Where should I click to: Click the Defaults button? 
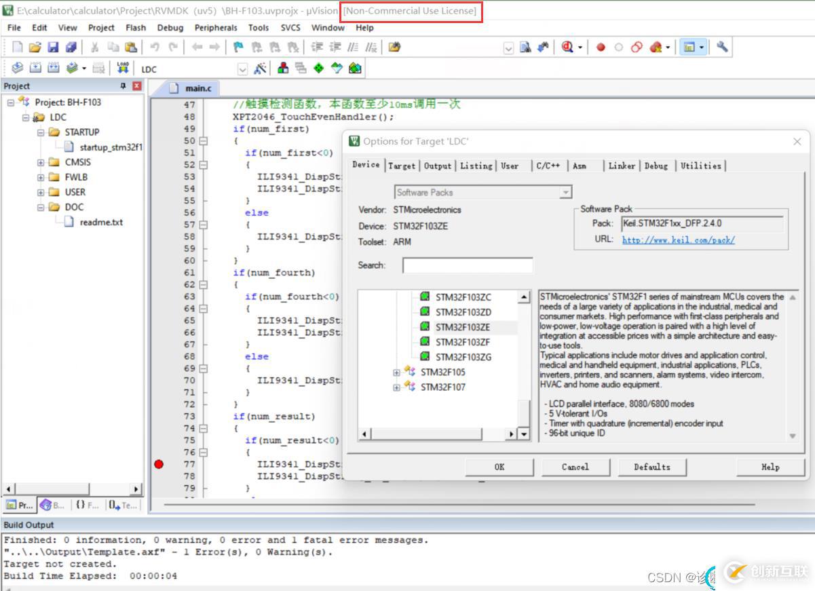point(652,467)
